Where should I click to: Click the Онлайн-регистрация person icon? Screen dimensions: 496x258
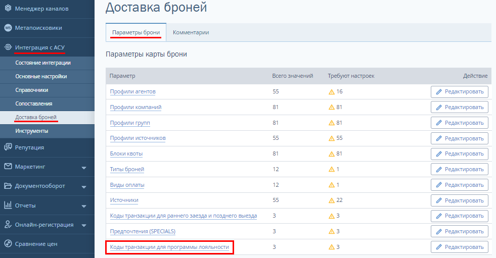click(8, 225)
